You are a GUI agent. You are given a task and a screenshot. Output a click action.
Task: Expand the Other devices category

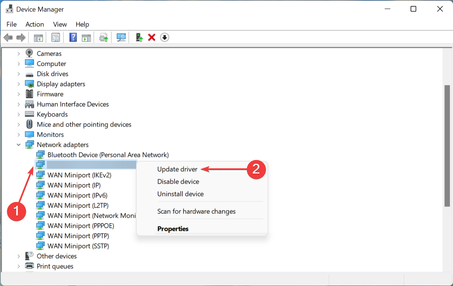coord(19,256)
